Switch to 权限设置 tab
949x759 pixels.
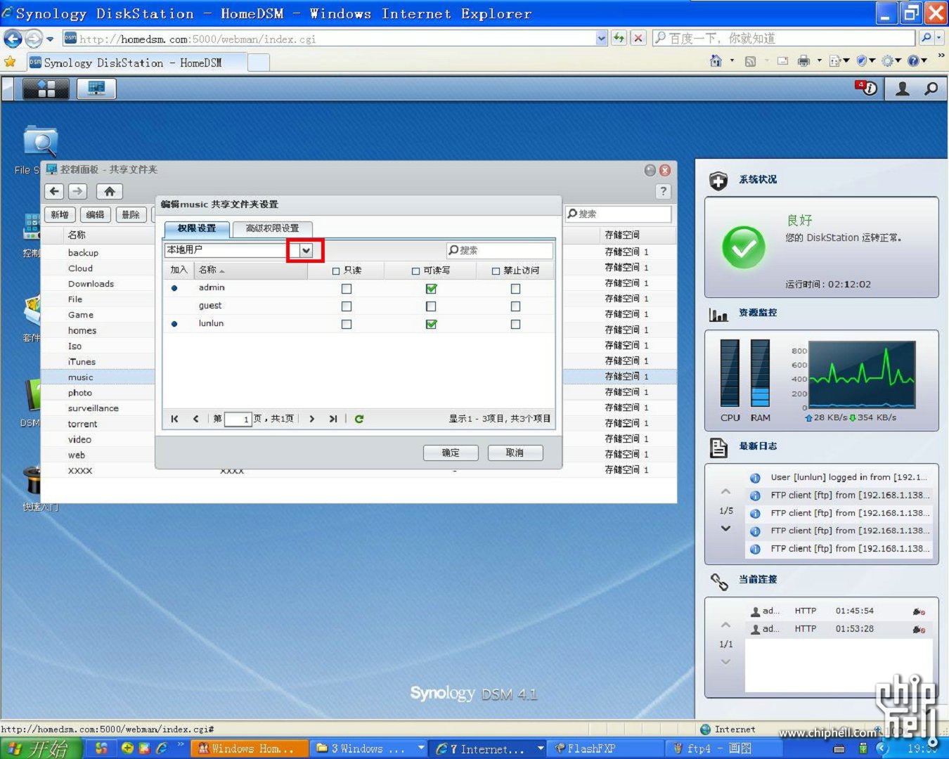pyautogui.click(x=197, y=228)
